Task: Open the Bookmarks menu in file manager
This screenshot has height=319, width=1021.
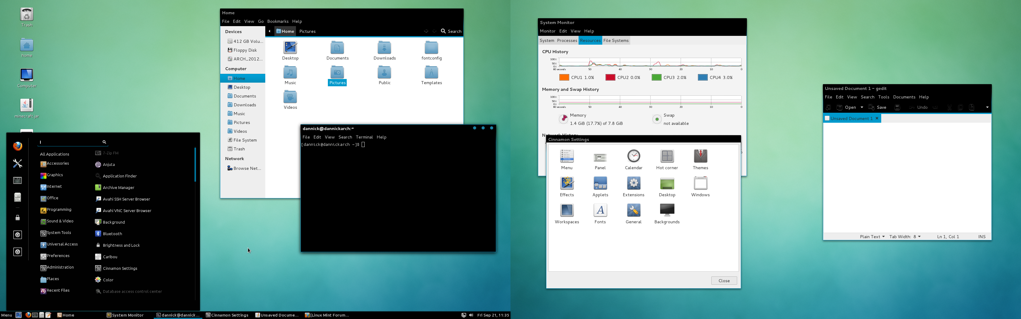Action: (277, 21)
